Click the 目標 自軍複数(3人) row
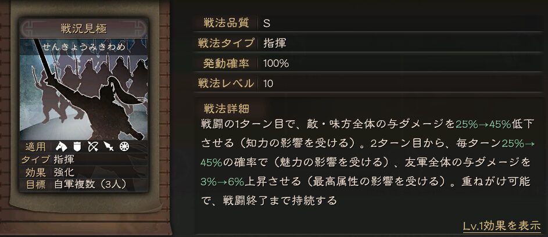Viewport: 548px width, 237px height. (84, 185)
